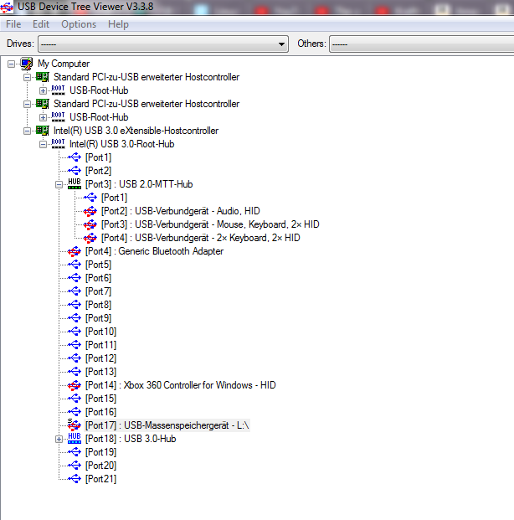Click the empty Port9 USB icon
Viewport: 514px width, 520px height.
click(x=75, y=317)
